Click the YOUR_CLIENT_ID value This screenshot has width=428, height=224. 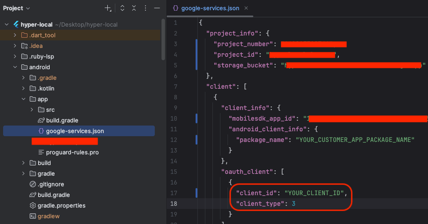pyautogui.click(x=314, y=193)
